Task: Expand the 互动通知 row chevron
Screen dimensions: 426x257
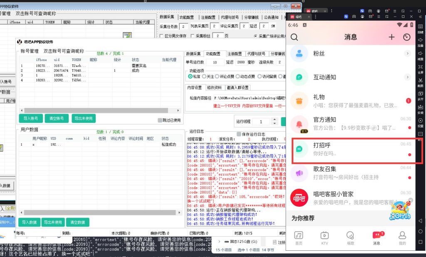Action: [x=407, y=77]
